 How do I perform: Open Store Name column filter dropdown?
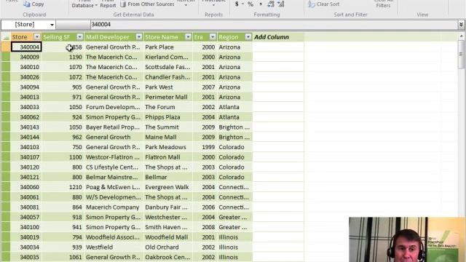point(188,37)
